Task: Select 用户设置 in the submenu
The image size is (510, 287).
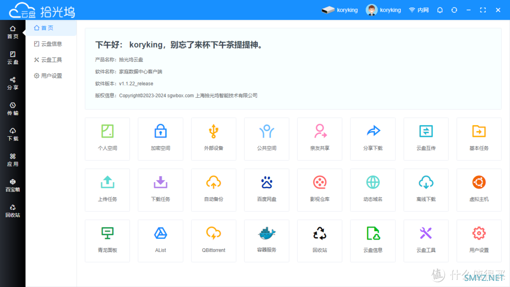Action: pyautogui.click(x=51, y=76)
